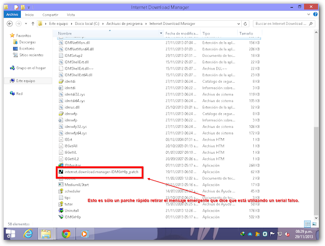Open Google Chrome from taskbar
This screenshot has width=325, height=246.
click(66, 234)
